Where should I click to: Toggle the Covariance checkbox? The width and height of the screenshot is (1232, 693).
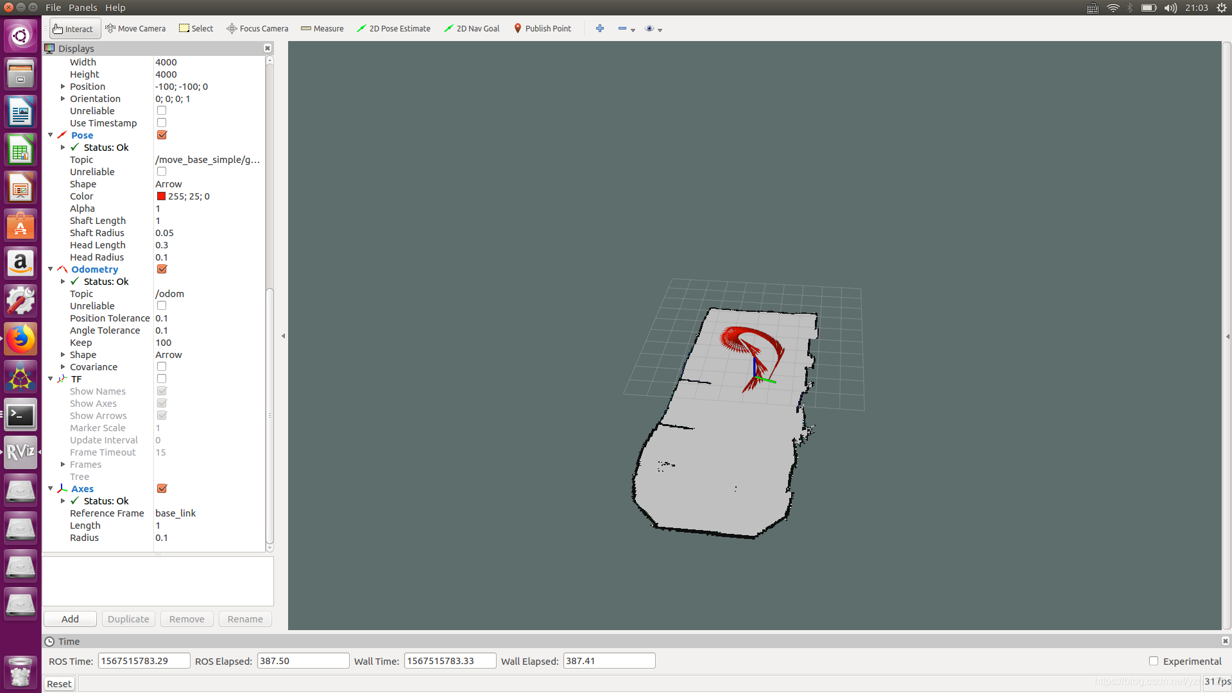click(x=162, y=367)
